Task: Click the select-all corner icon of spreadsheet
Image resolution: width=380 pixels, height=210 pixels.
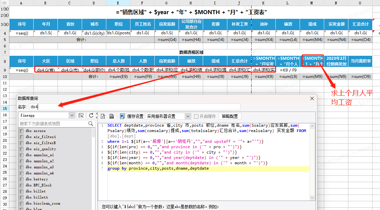Action: (x=4, y=3)
